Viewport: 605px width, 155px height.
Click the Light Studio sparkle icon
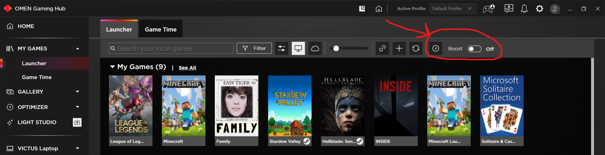tap(10, 123)
